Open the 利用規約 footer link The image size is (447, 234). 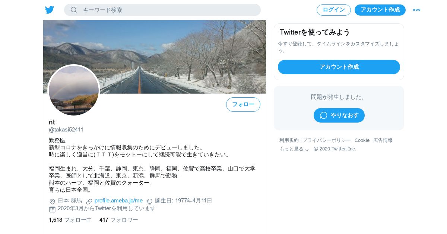pos(289,140)
